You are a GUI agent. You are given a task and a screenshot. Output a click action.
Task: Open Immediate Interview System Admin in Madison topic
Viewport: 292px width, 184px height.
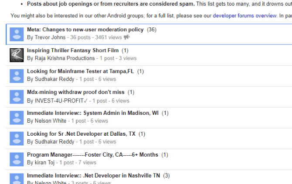pos(92,113)
